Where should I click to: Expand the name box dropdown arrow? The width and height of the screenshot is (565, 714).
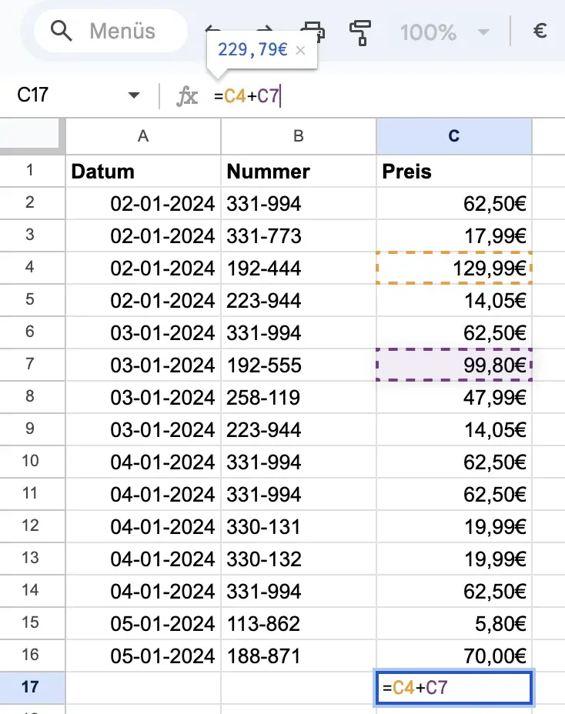[x=134, y=96]
